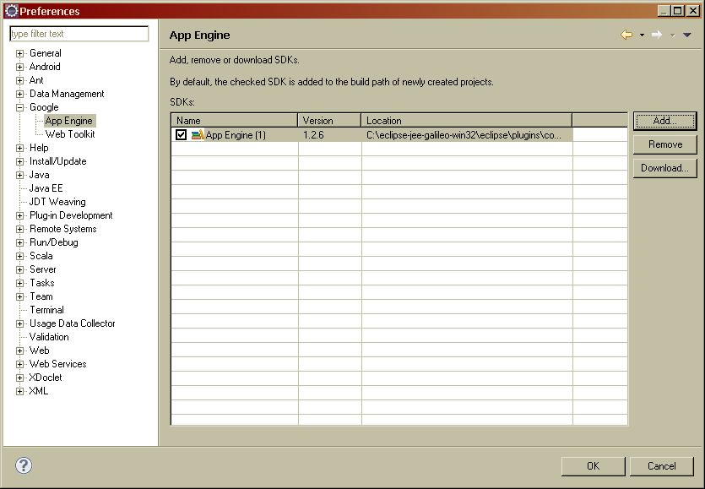705x489 pixels.
Task: Expand the XML tree node
Action: pos(19,391)
